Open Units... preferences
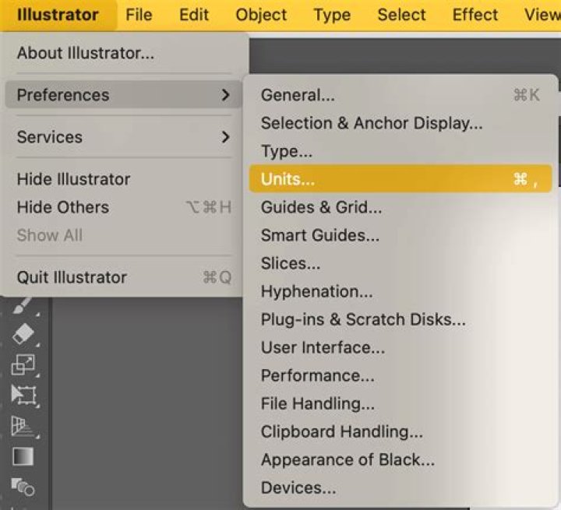561x510 pixels. (x=400, y=179)
